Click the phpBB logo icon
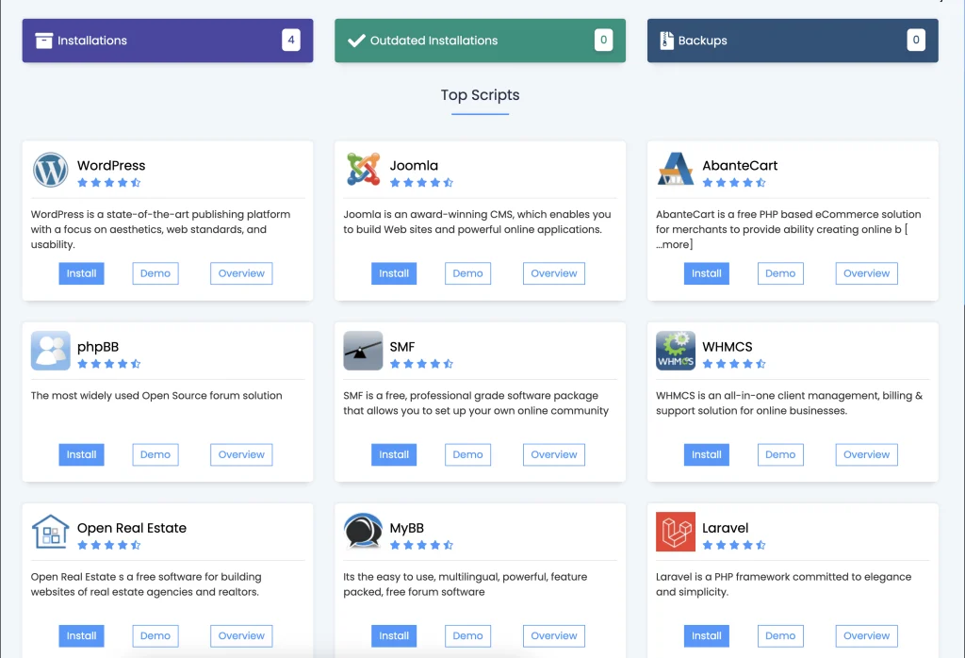The height and width of the screenshot is (658, 965). [x=51, y=351]
